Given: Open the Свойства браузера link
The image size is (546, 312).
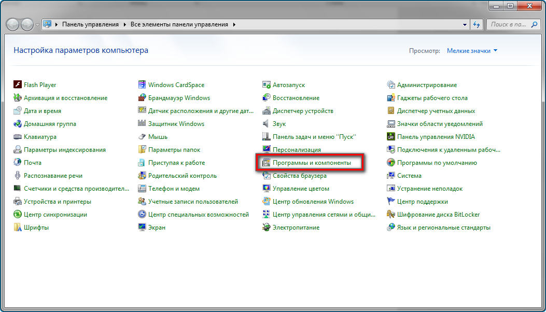Looking at the screenshot, I should 300,176.
